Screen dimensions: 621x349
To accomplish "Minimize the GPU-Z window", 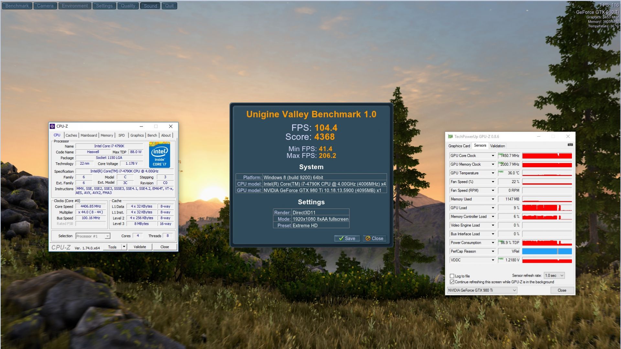I will click(539, 137).
